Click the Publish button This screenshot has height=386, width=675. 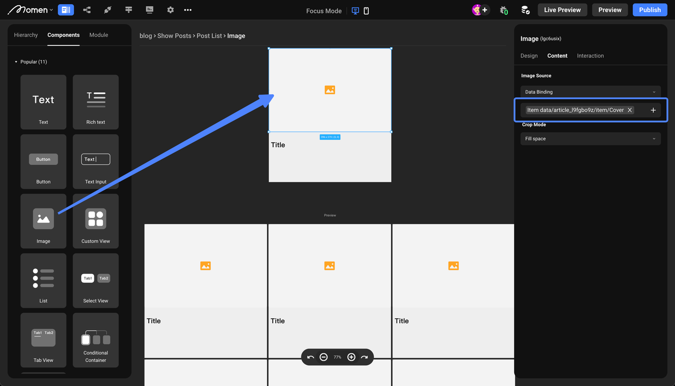tap(650, 10)
